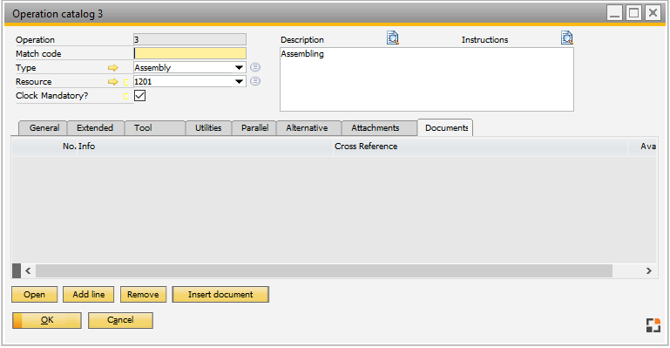
Task: Click the No. column header
Action: click(x=44, y=147)
